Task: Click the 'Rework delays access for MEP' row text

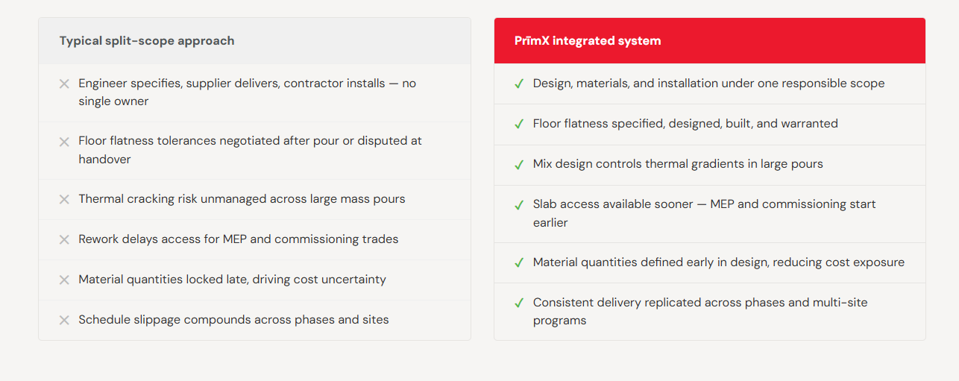Action: [x=239, y=239]
